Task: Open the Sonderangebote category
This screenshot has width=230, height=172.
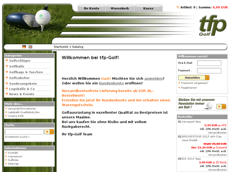Action: [x=23, y=84]
